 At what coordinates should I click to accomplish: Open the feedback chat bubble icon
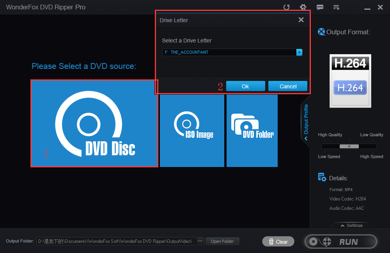[320, 7]
